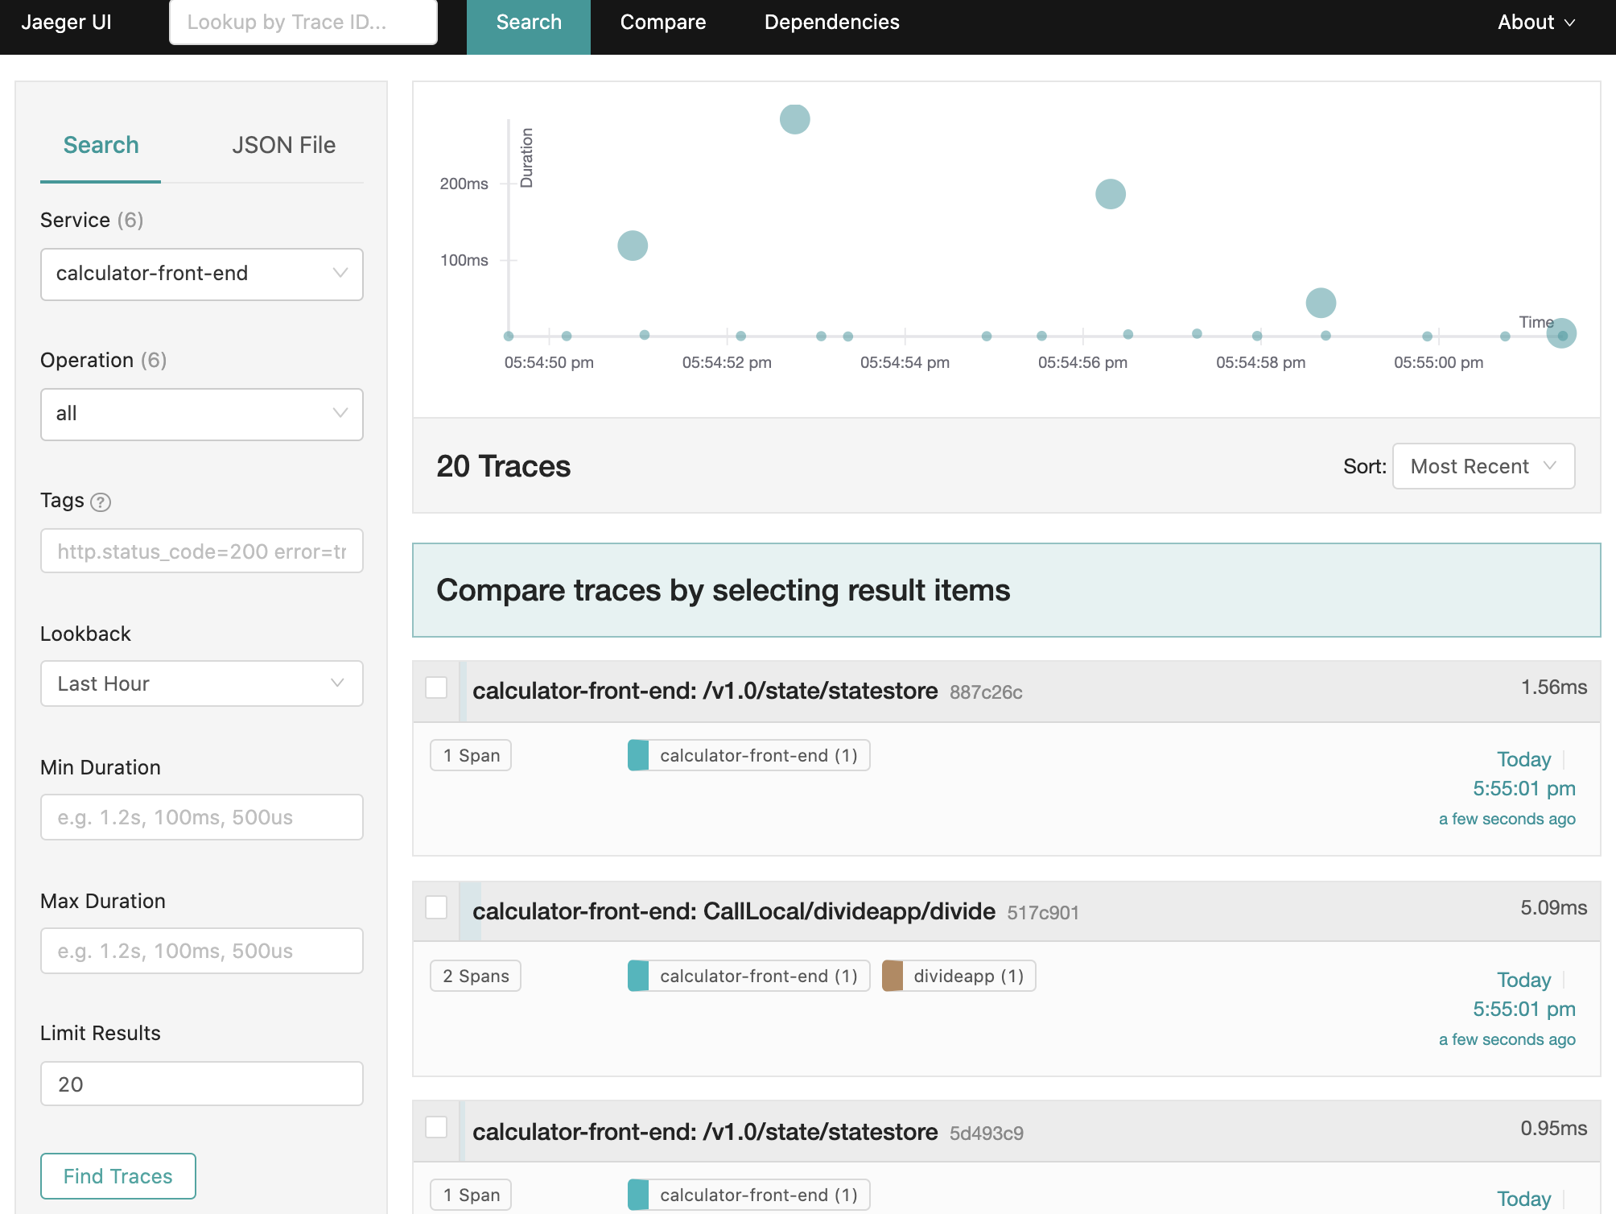Click the large scatter dot near 05:54:58 pm
This screenshot has width=1616, height=1214.
click(1320, 303)
